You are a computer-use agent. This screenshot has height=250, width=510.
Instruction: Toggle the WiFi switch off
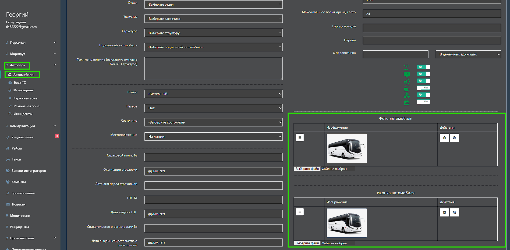pos(423,67)
